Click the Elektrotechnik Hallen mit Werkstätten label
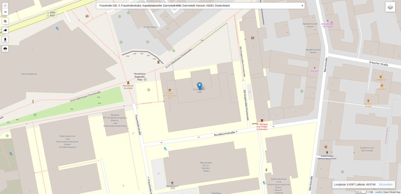The width and height of the screenshot is (401, 194). pyautogui.click(x=67, y=141)
